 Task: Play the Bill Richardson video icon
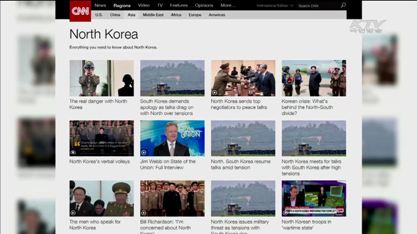(143, 213)
